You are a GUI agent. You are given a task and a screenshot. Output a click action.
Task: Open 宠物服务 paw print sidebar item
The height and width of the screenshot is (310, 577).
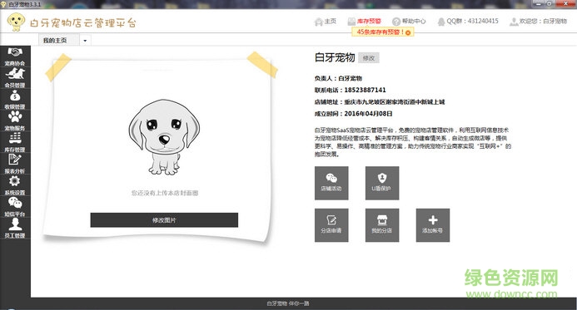point(15,121)
